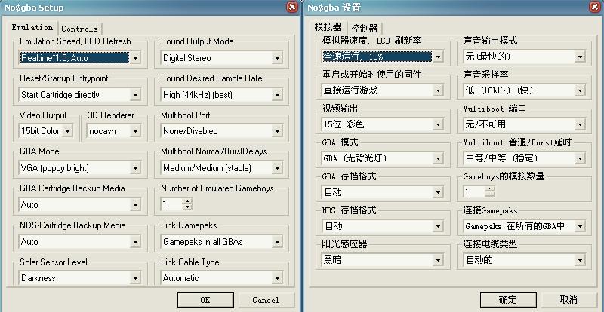Viewport: 604px width, 312px height.
Task: Click 确定 button in Chinese window
Action: (x=508, y=300)
